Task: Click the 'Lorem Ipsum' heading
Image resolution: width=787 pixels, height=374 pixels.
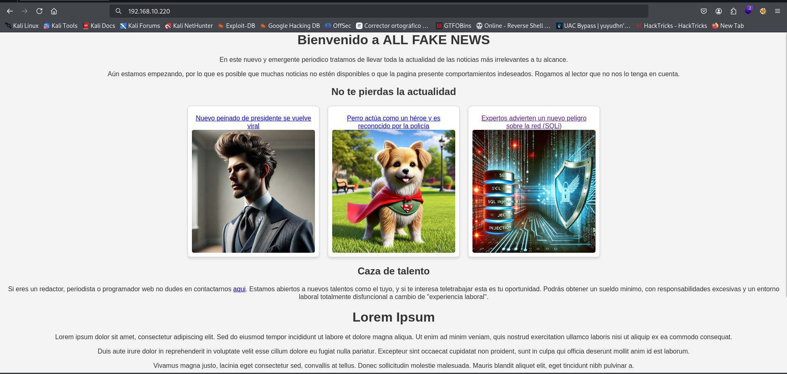Action: (394, 317)
